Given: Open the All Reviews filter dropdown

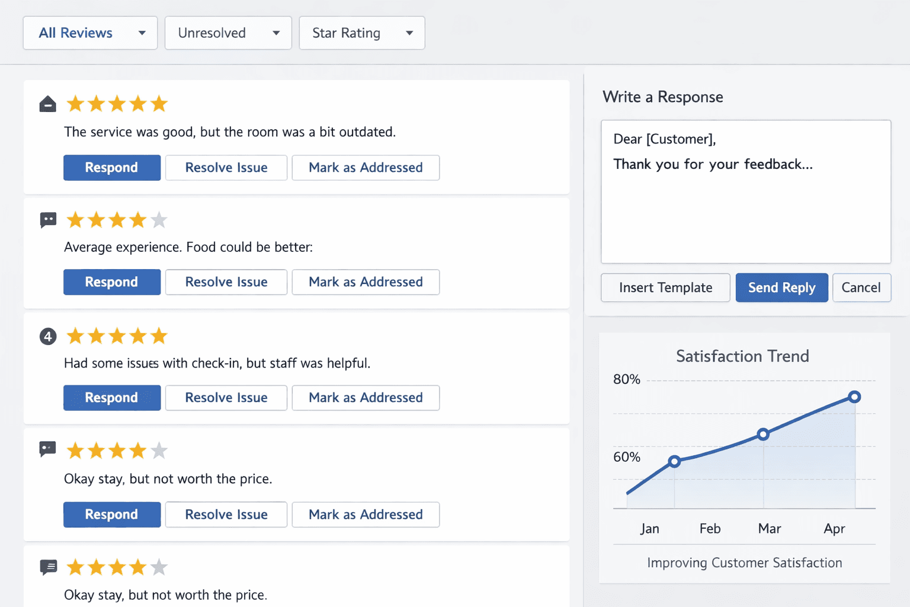Looking at the screenshot, I should (x=90, y=33).
